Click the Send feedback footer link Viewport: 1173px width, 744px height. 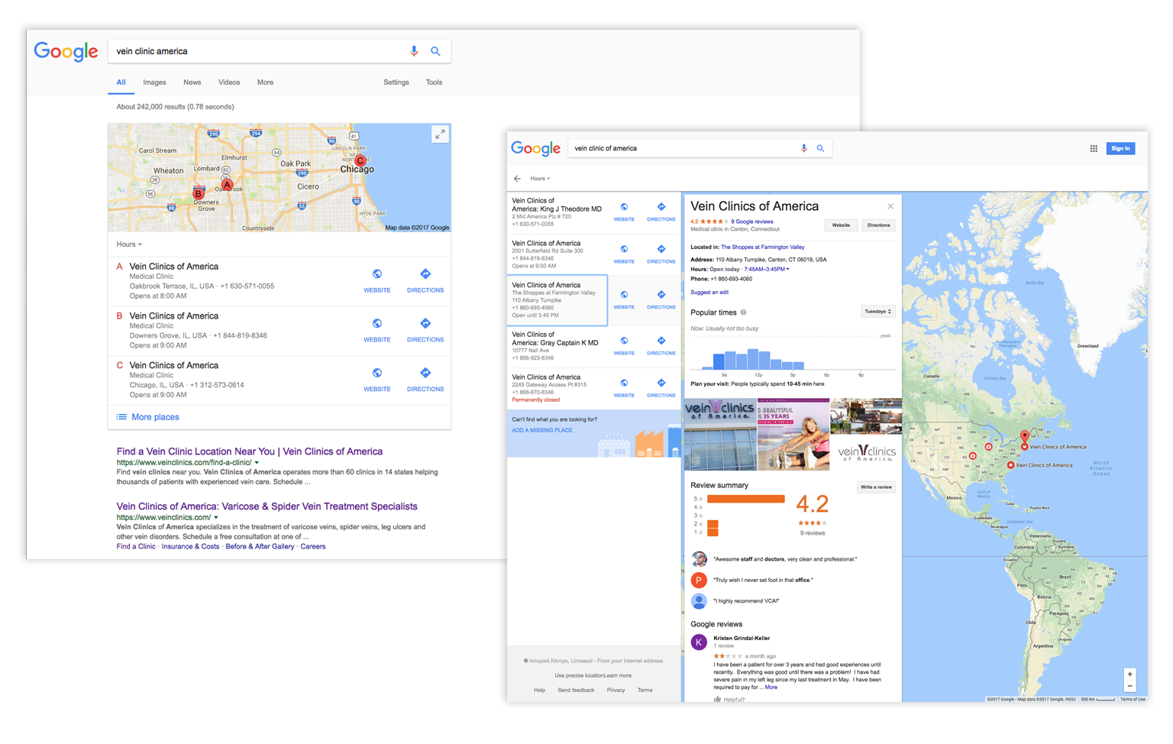(x=576, y=691)
